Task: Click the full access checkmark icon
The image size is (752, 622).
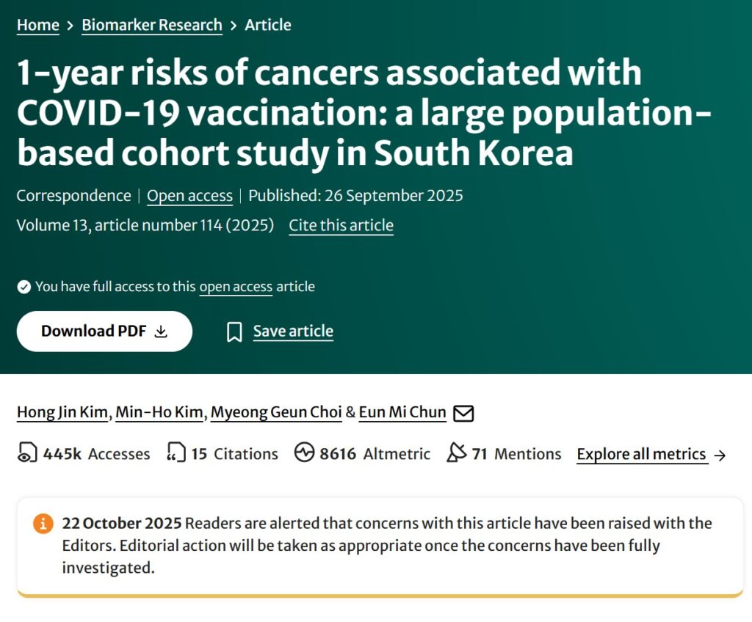Action: click(x=24, y=287)
